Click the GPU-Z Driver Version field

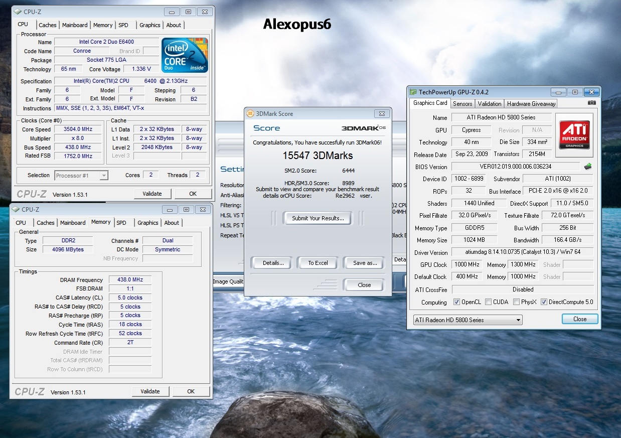[x=523, y=252]
